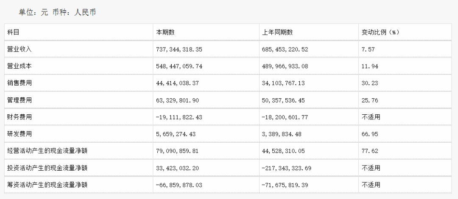The height and width of the screenshot is (199, 458).
Task: Select value 737,344,318.35 in 营业收入 row
Action: (x=179, y=50)
